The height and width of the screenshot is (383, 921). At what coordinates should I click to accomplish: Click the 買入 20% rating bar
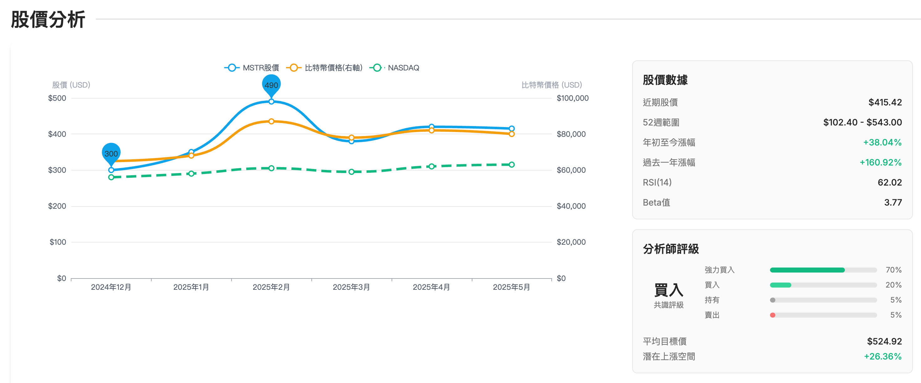coord(780,285)
